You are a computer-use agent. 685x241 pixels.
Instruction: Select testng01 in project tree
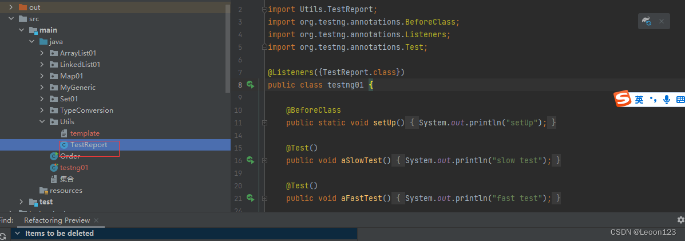point(74,168)
